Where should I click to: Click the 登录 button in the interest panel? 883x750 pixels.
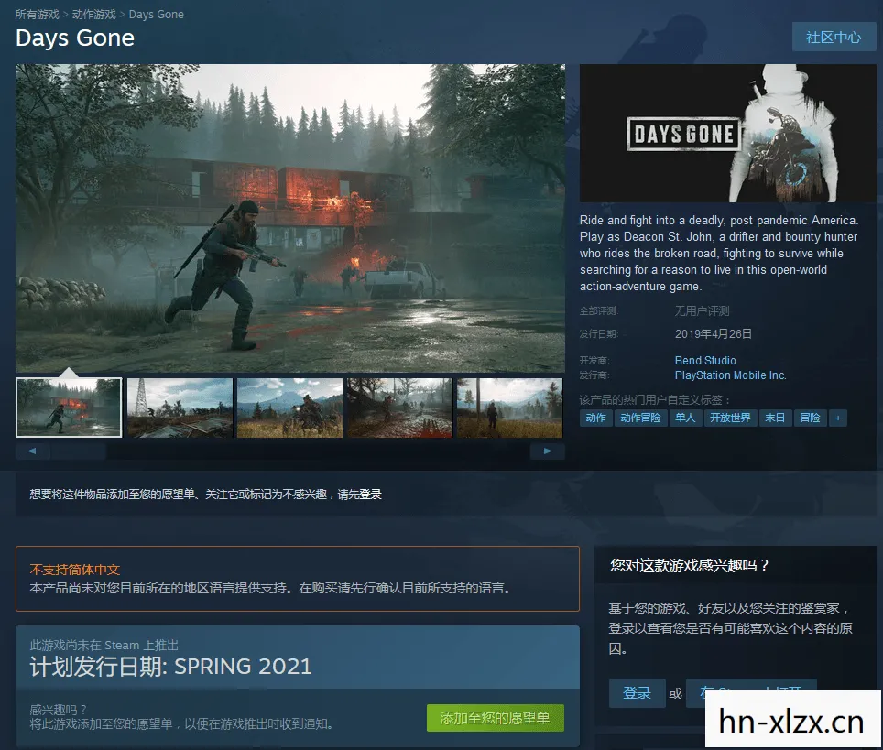(x=637, y=693)
